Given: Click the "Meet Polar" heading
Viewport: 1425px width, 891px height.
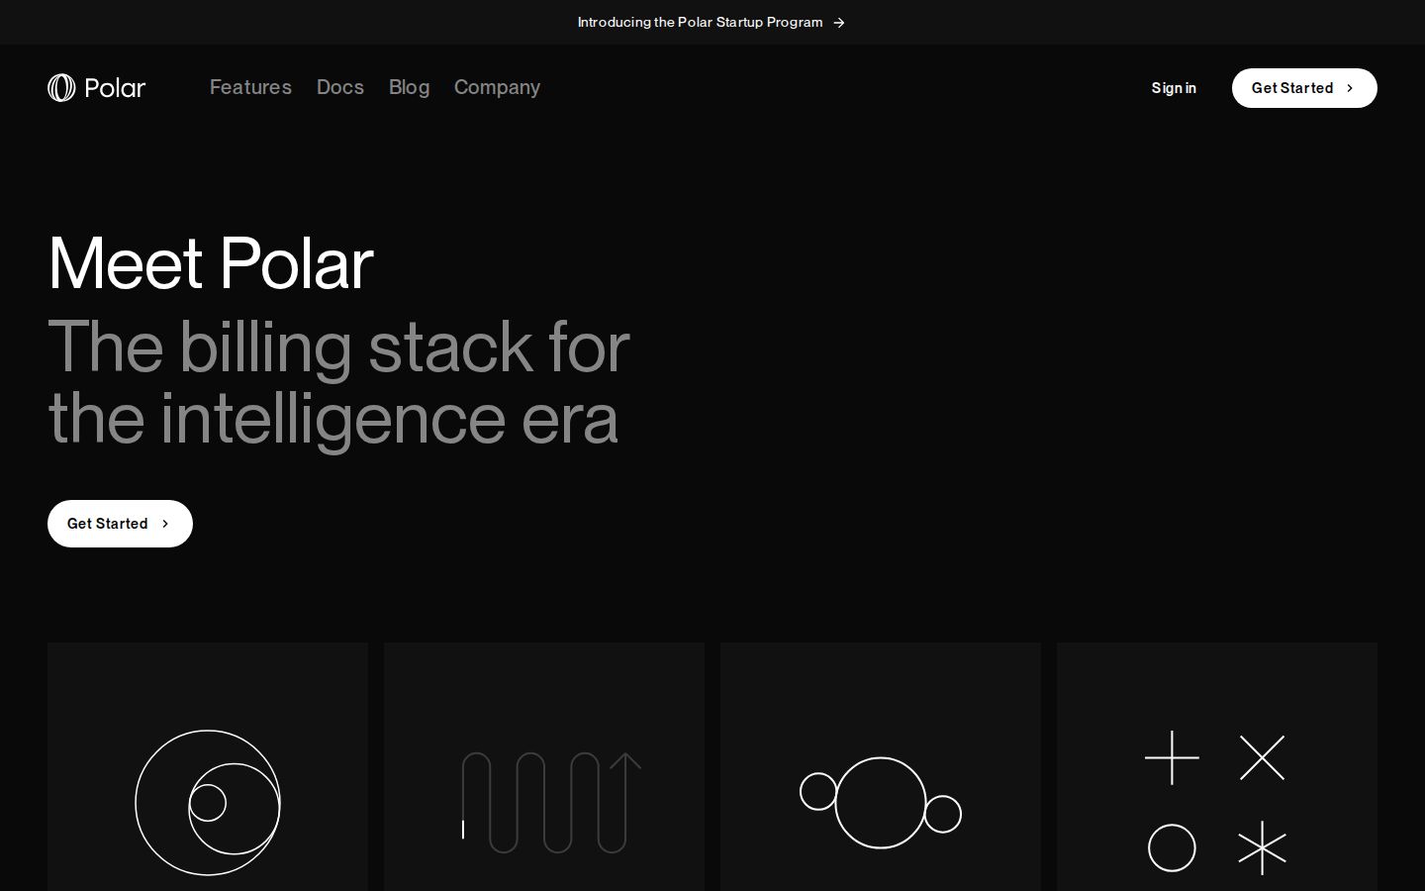Looking at the screenshot, I should tap(211, 263).
